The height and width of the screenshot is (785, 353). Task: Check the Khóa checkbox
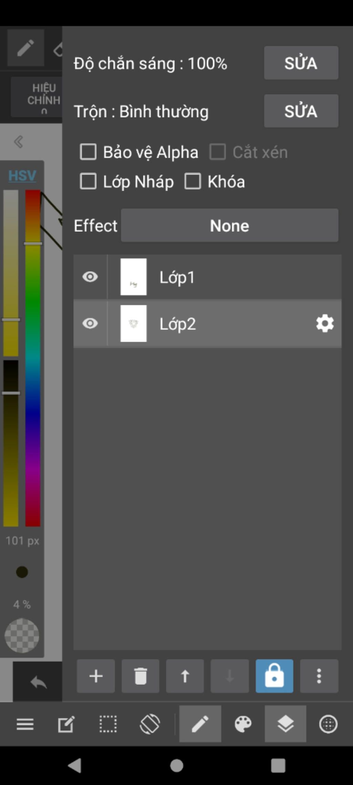point(193,181)
